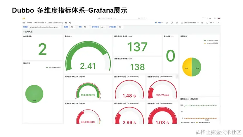Open the 应用名 All dropdown
Screen dimensions: 243x137
click(73, 27)
